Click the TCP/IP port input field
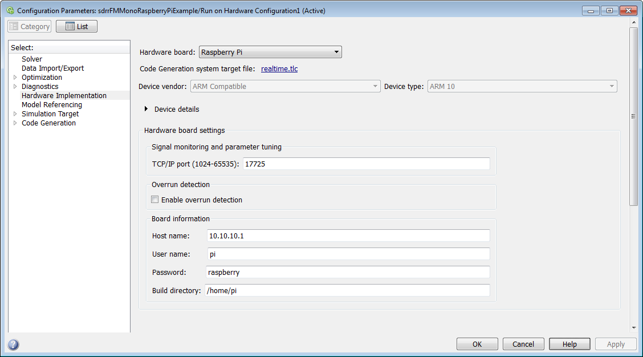Screen dimensions: 643x357 (x=366, y=164)
